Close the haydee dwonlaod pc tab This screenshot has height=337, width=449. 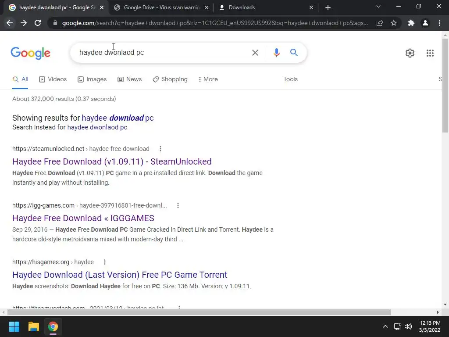pyautogui.click(x=102, y=7)
